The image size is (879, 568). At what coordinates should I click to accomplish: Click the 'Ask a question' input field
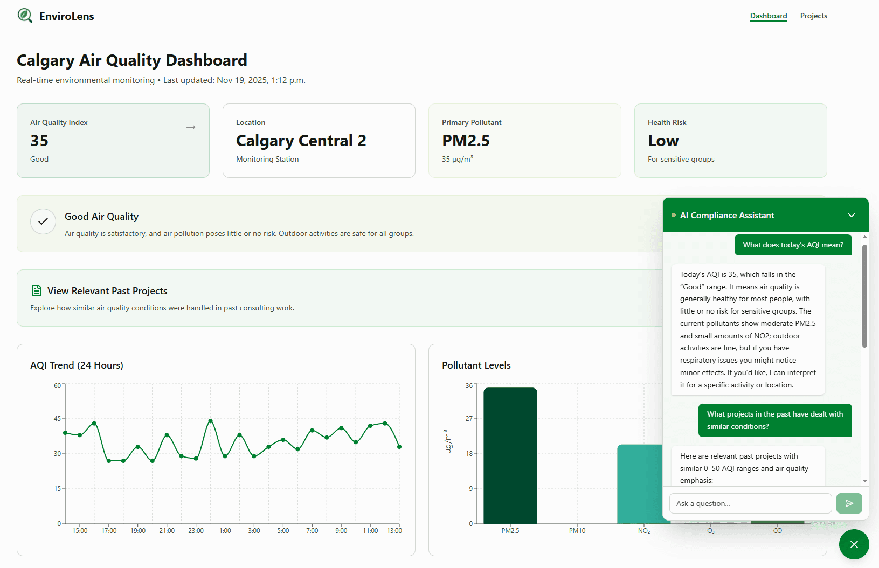click(750, 503)
